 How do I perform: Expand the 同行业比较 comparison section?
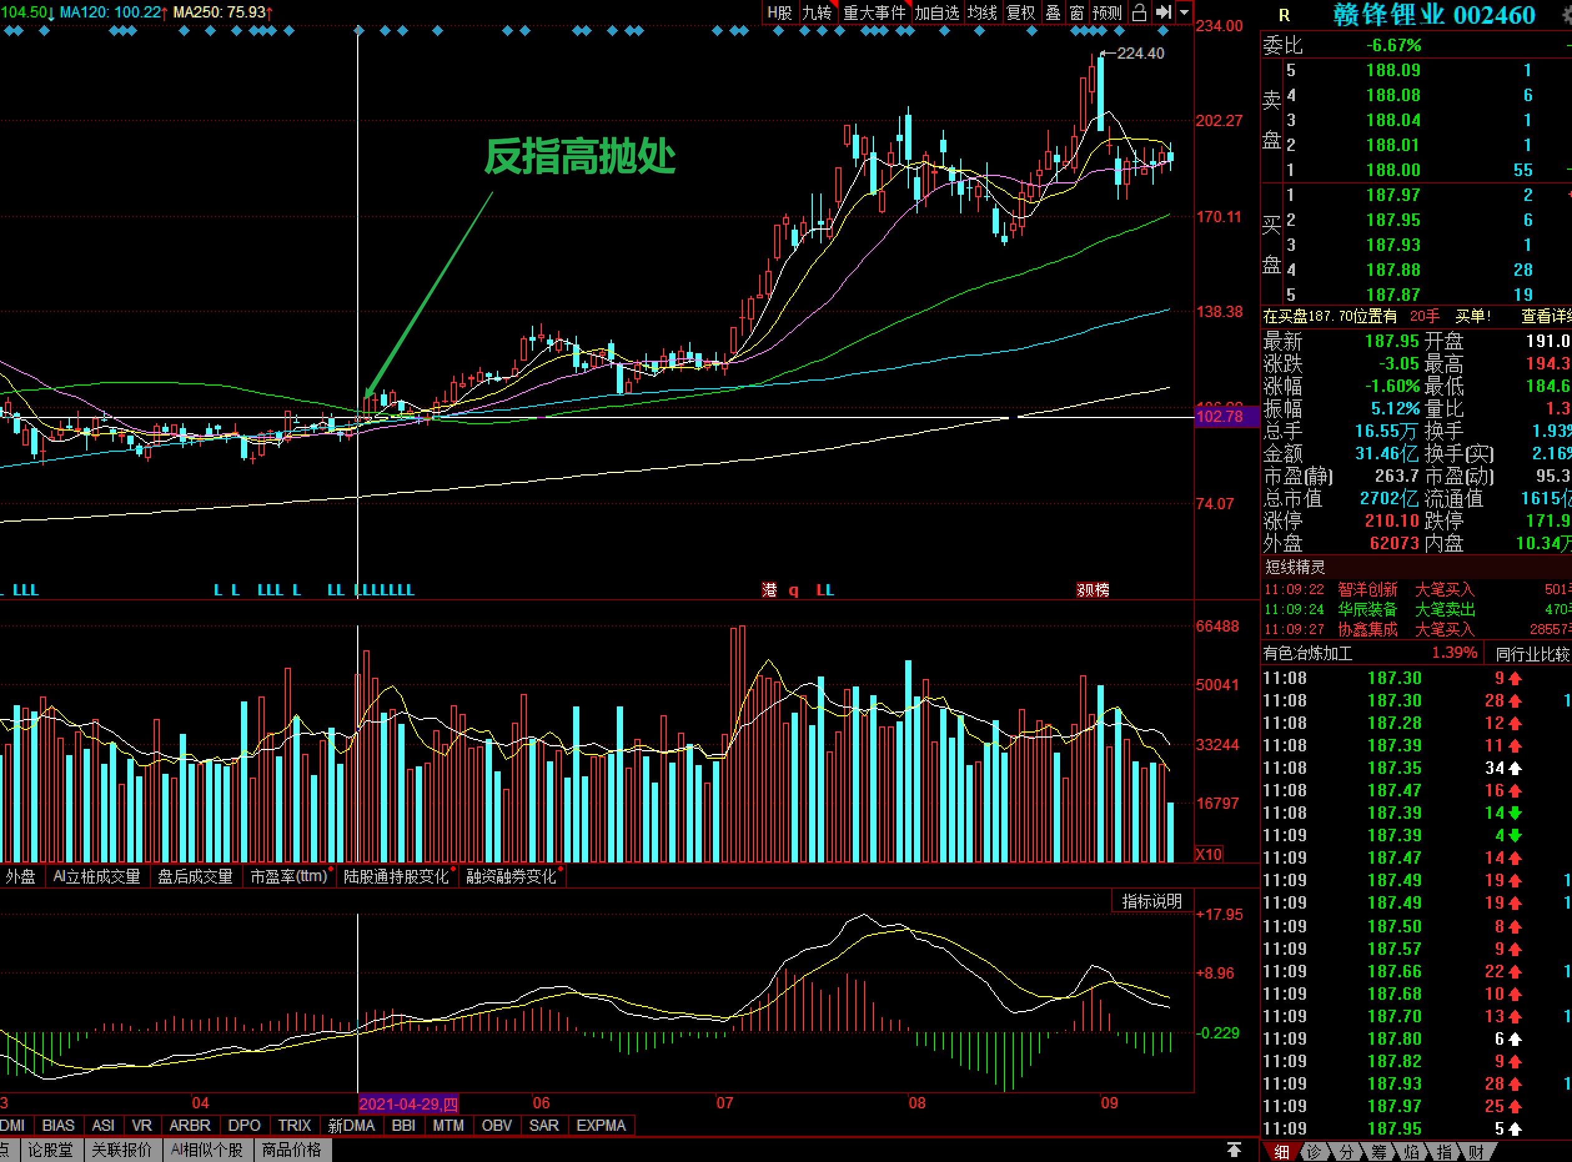pos(1531,654)
